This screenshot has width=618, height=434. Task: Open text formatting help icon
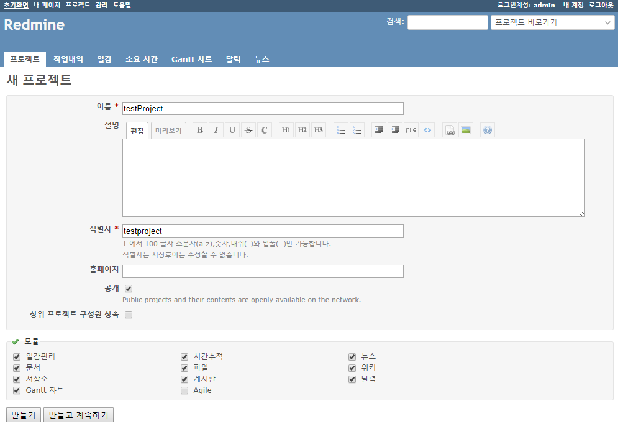click(488, 130)
